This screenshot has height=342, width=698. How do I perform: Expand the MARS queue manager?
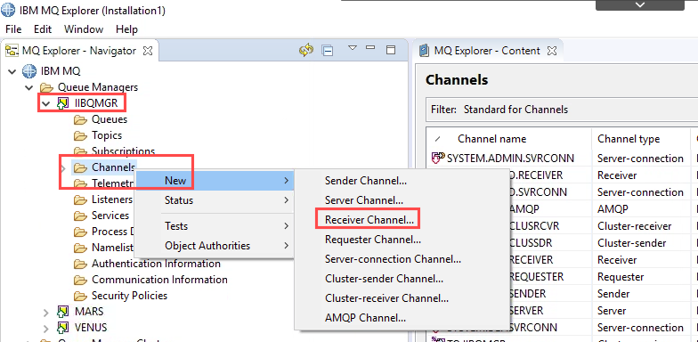[46, 312]
